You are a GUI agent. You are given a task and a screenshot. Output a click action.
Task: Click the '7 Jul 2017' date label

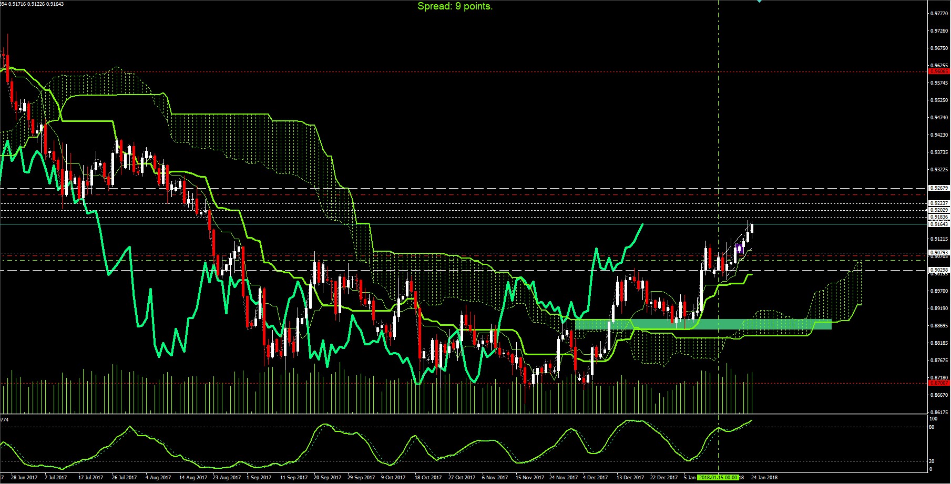pos(56,478)
